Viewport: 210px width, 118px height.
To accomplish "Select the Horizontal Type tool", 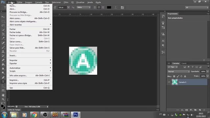I will [3, 82].
